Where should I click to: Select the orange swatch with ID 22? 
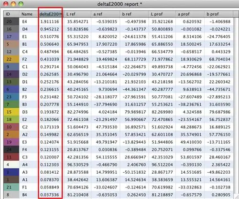tap(11, 59)
